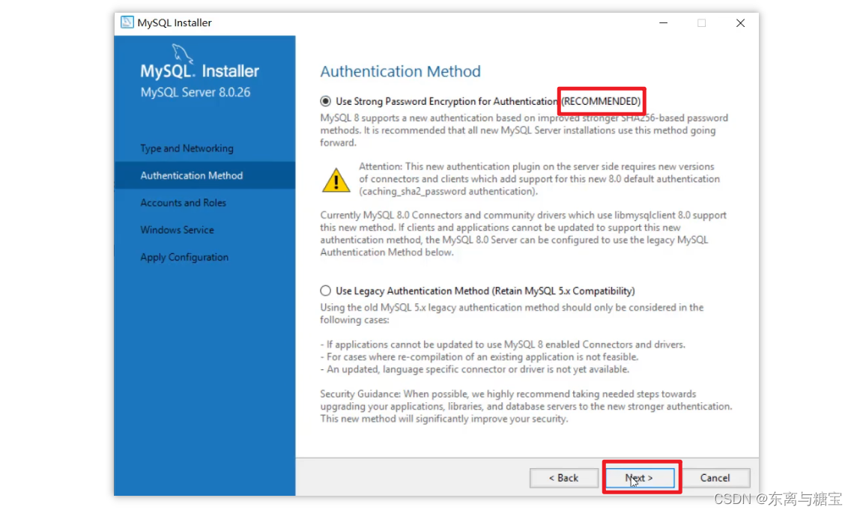854x513 pixels.
Task: Open Accounts and Roles step
Action: point(183,203)
